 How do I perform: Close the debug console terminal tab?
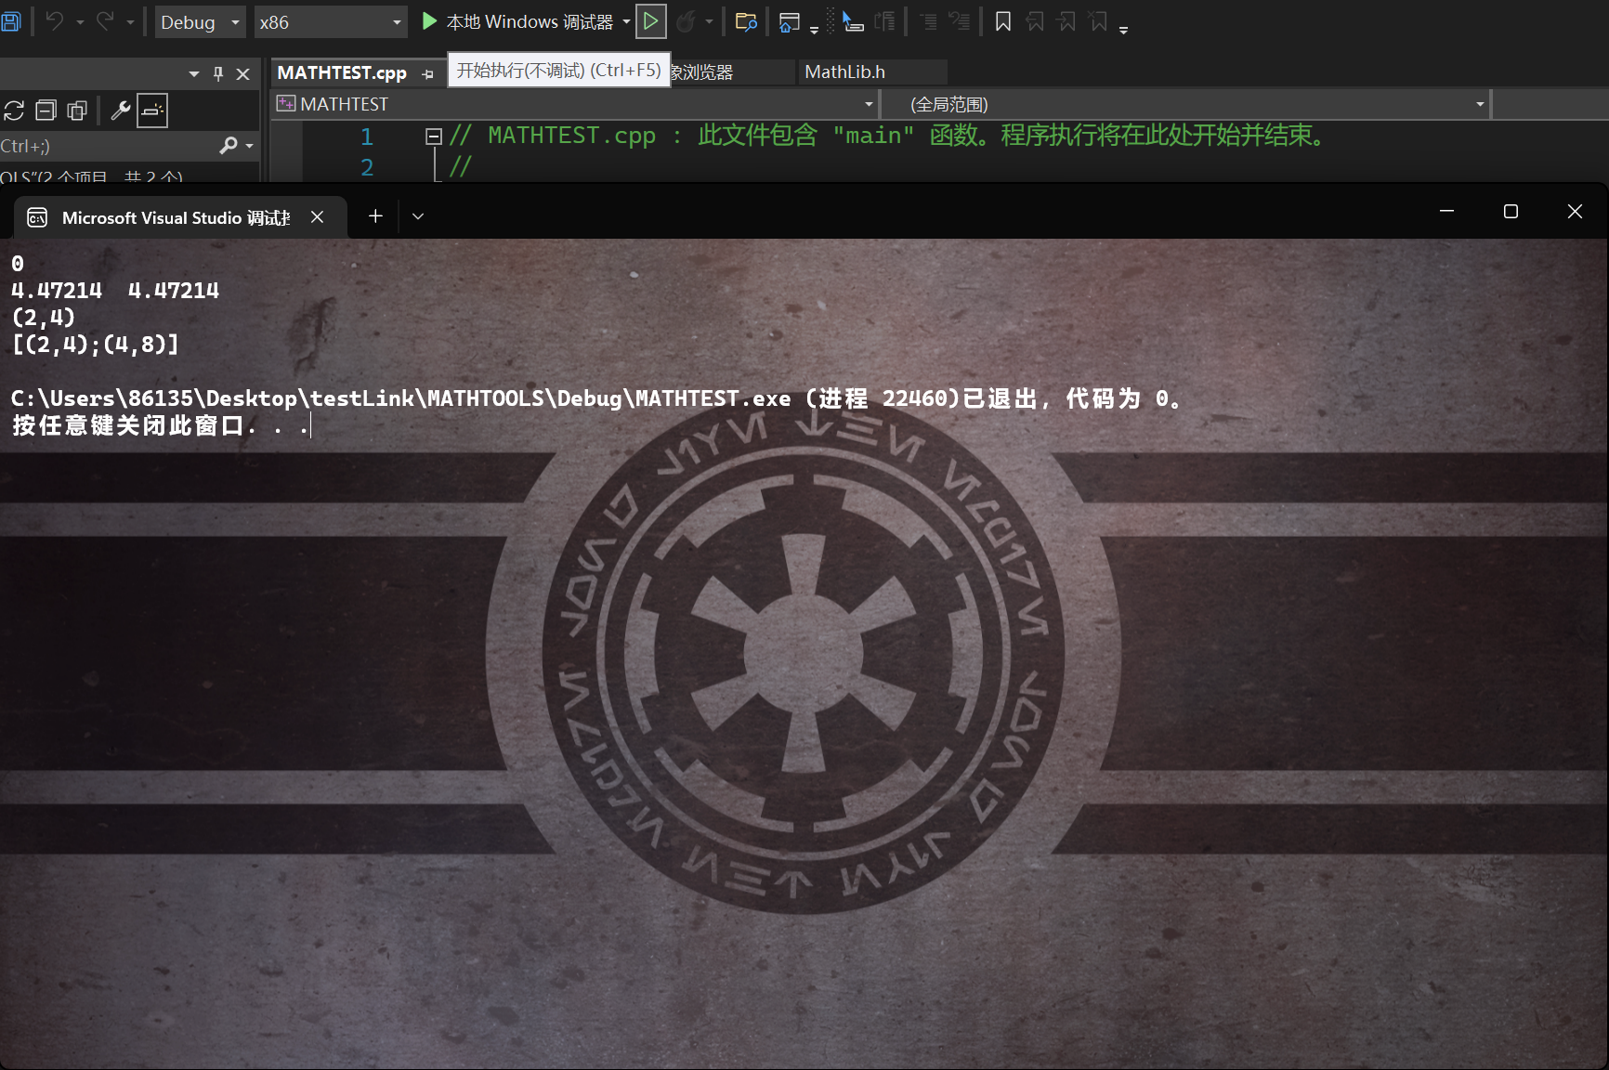point(317,216)
